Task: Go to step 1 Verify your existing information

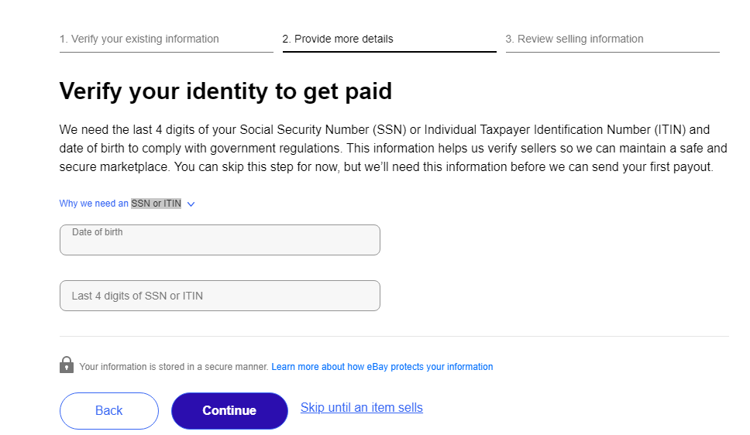Action: click(x=139, y=39)
